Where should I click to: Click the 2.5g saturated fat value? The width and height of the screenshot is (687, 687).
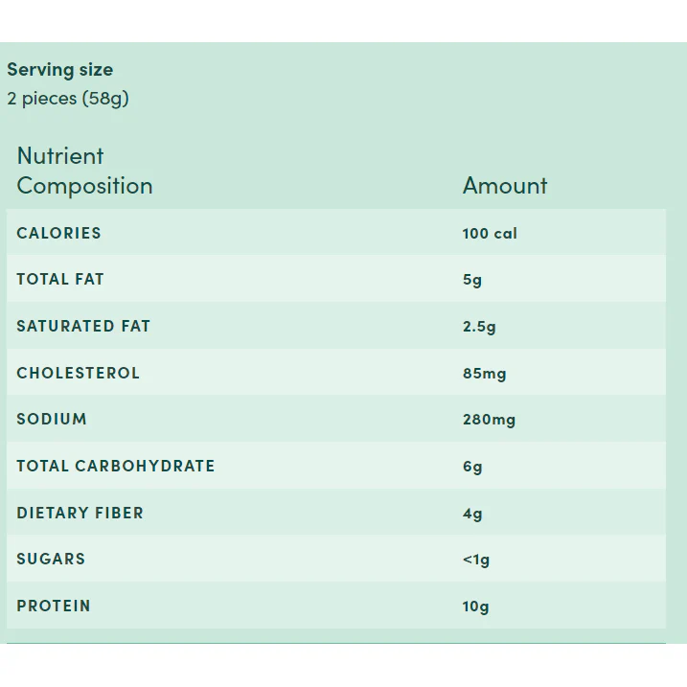click(479, 327)
